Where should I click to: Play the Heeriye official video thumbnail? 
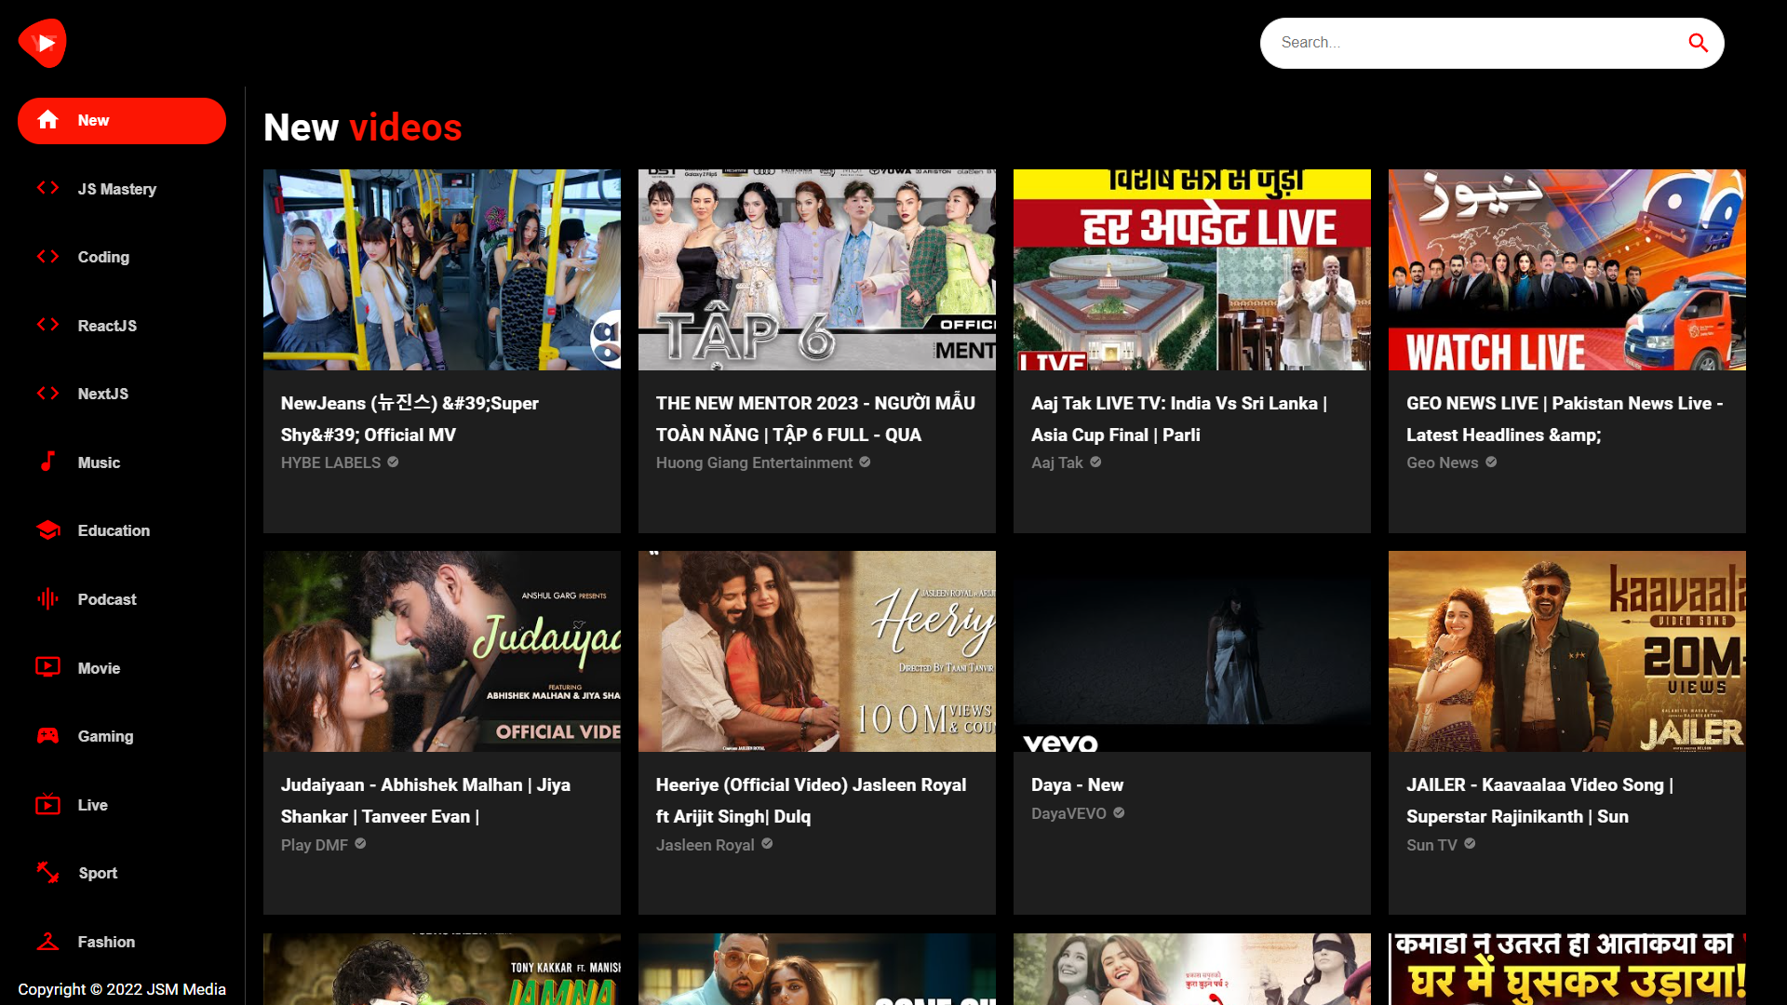click(x=816, y=651)
